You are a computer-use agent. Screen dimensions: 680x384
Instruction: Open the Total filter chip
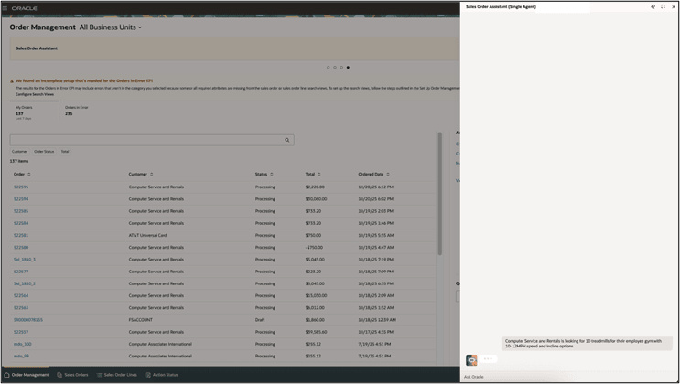[65, 152]
